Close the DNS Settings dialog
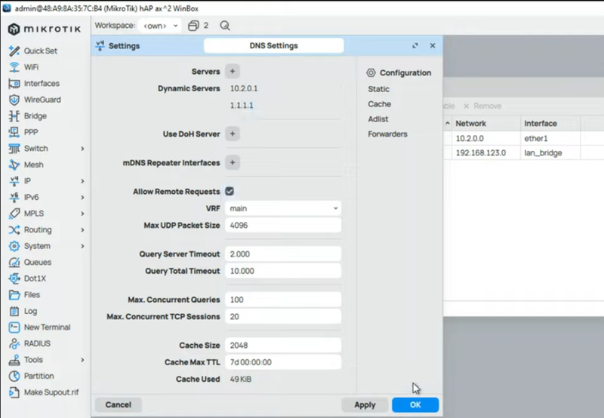Screen dimensions: 604x418 (x=433, y=45)
